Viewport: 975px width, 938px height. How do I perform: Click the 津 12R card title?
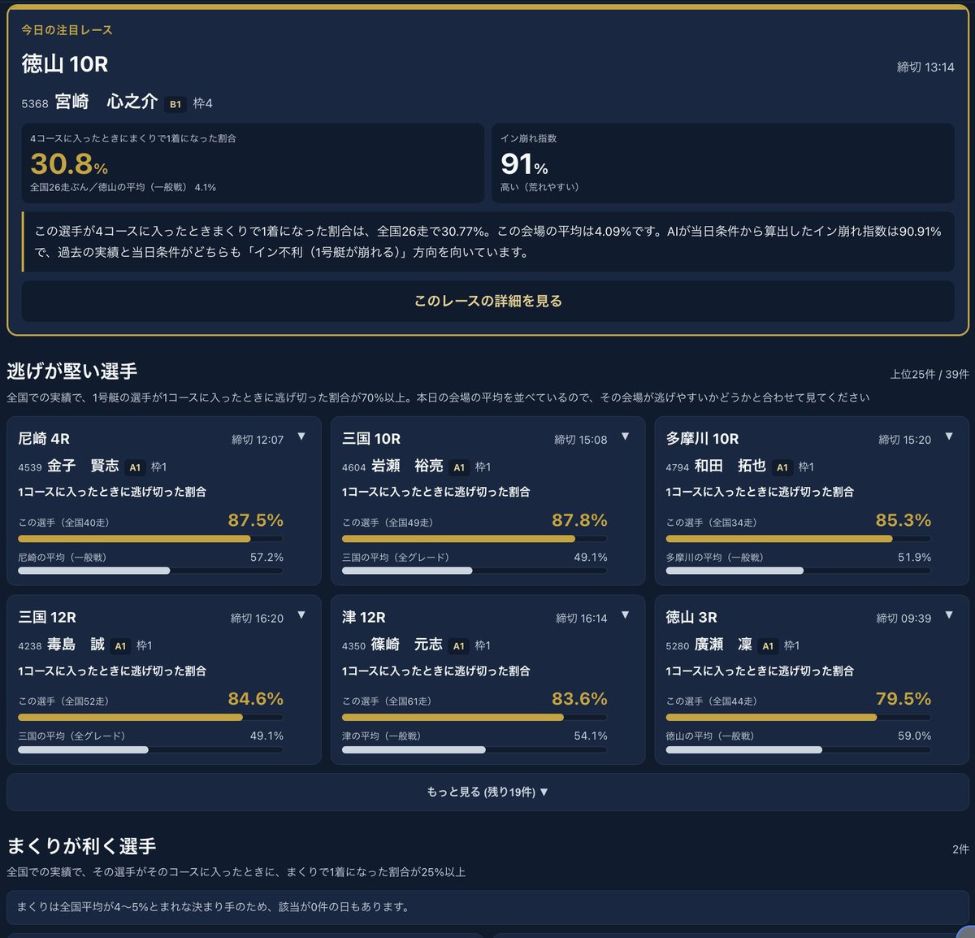[x=364, y=618]
